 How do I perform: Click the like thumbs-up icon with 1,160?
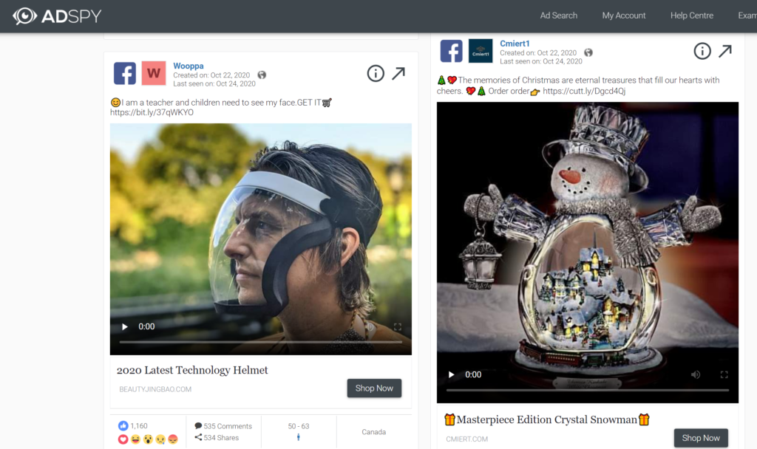coord(123,426)
